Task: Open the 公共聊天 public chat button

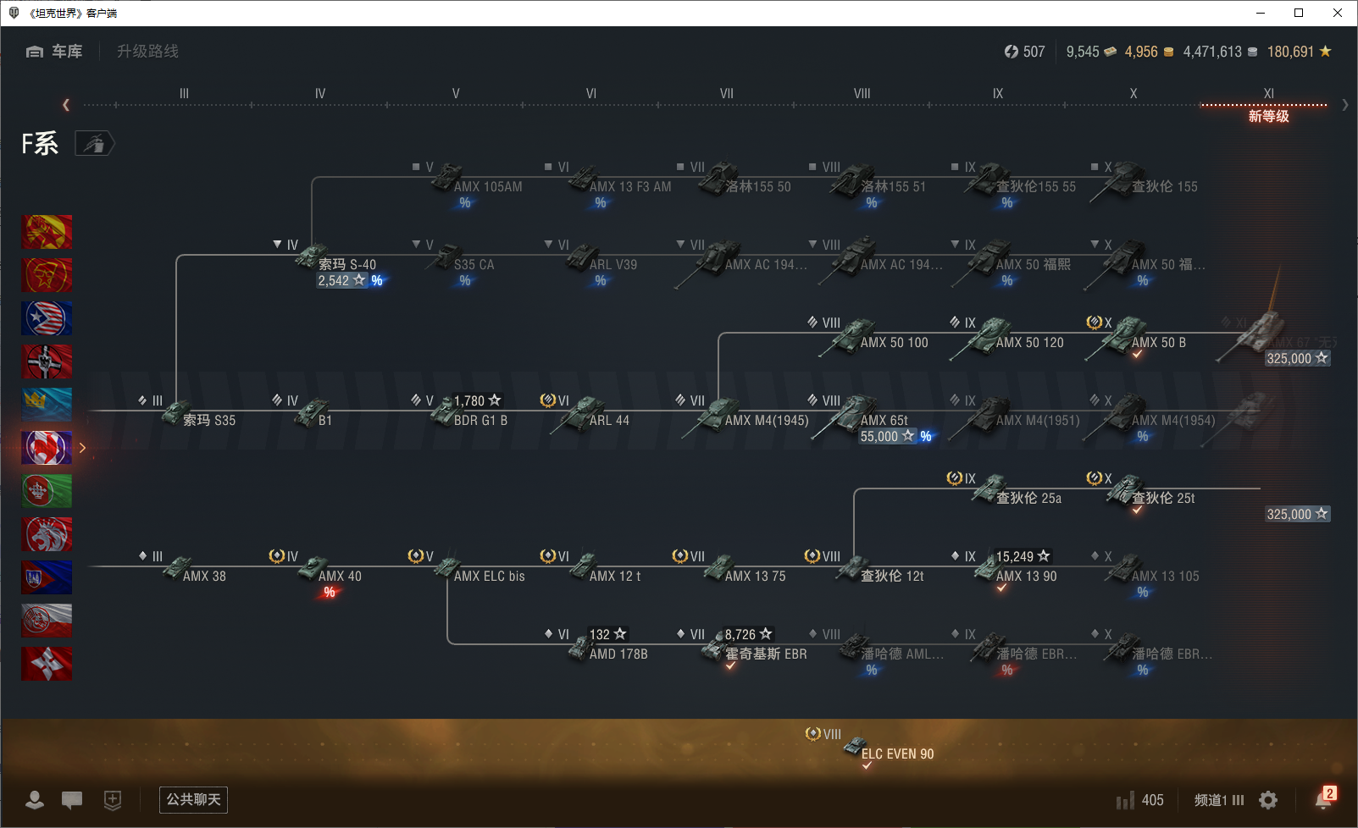Action: point(193,800)
